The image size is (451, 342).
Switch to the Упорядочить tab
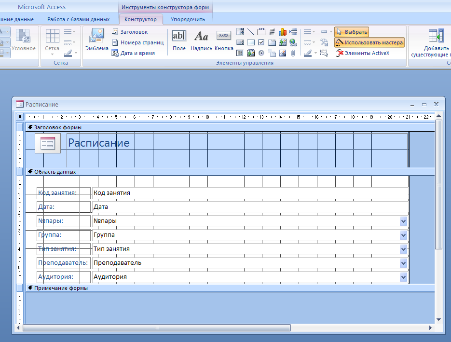point(188,19)
